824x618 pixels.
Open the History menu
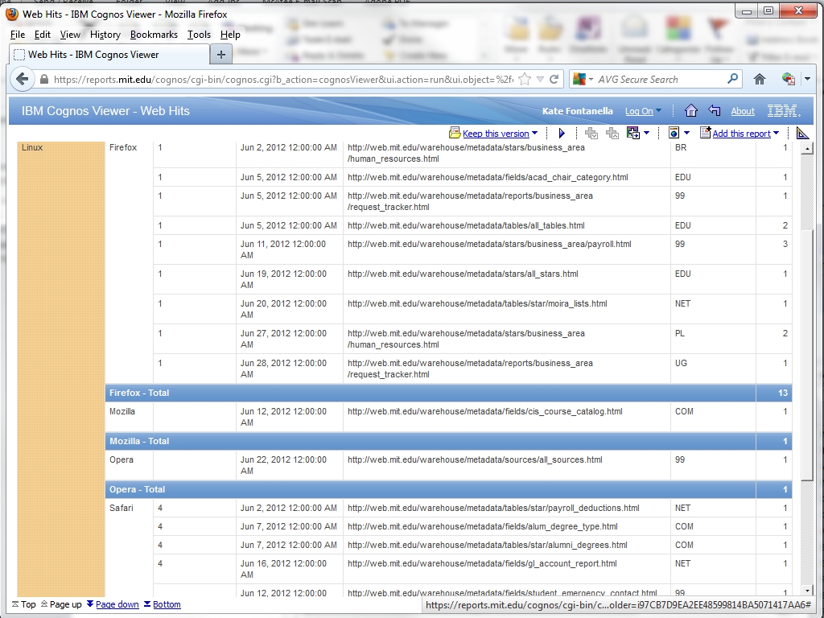105,35
